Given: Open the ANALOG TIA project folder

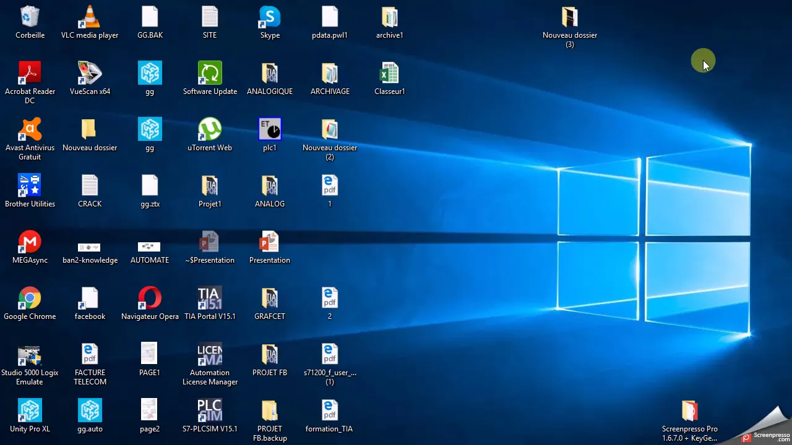Looking at the screenshot, I should pos(270,186).
